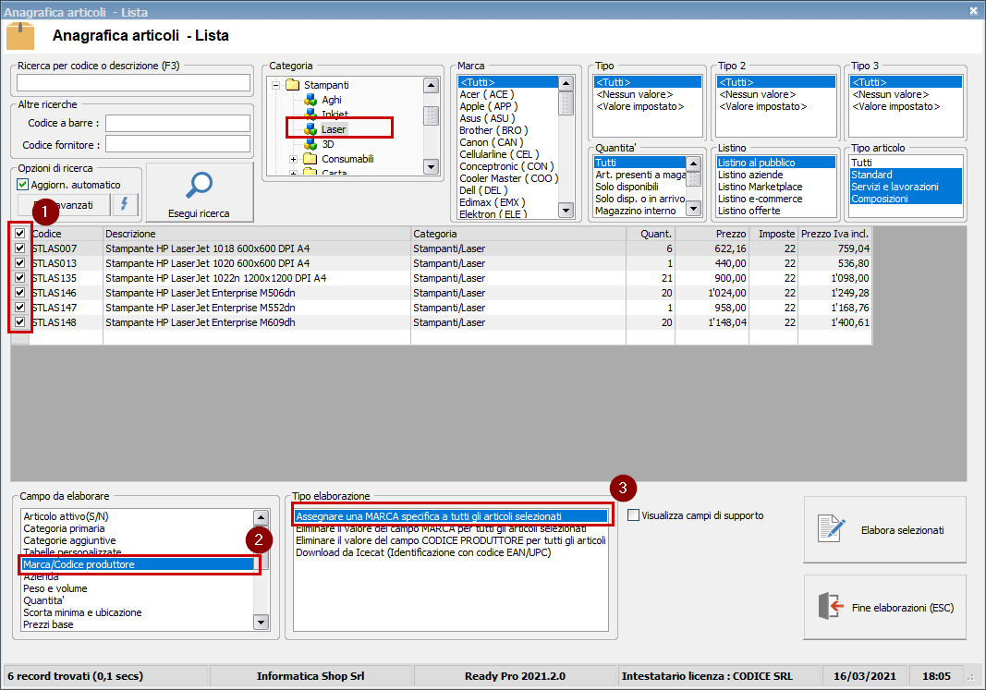The image size is (986, 690).
Task: Focus the Codice fornitore input field
Action: pyautogui.click(x=177, y=144)
